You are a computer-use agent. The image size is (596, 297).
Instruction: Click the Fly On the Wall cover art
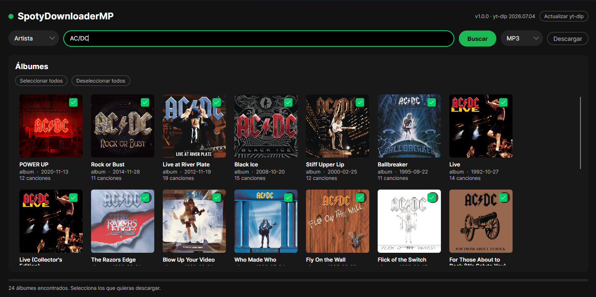(338, 221)
